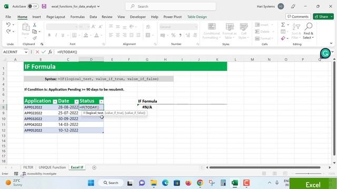Collapse the ribbon with chevron
The width and height of the screenshot is (337, 189).
(331, 43)
